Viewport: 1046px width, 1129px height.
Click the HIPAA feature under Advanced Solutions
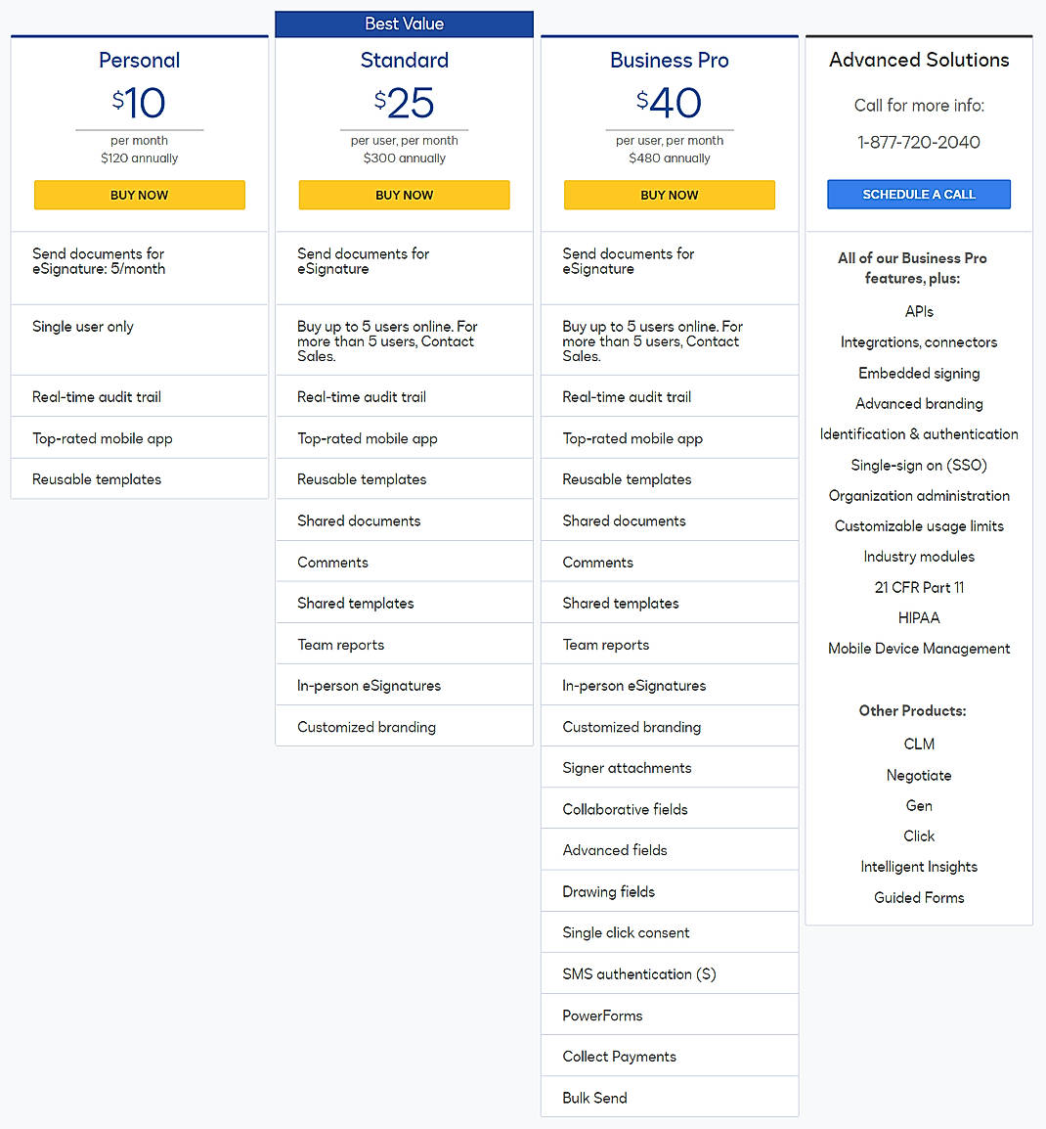(x=918, y=617)
